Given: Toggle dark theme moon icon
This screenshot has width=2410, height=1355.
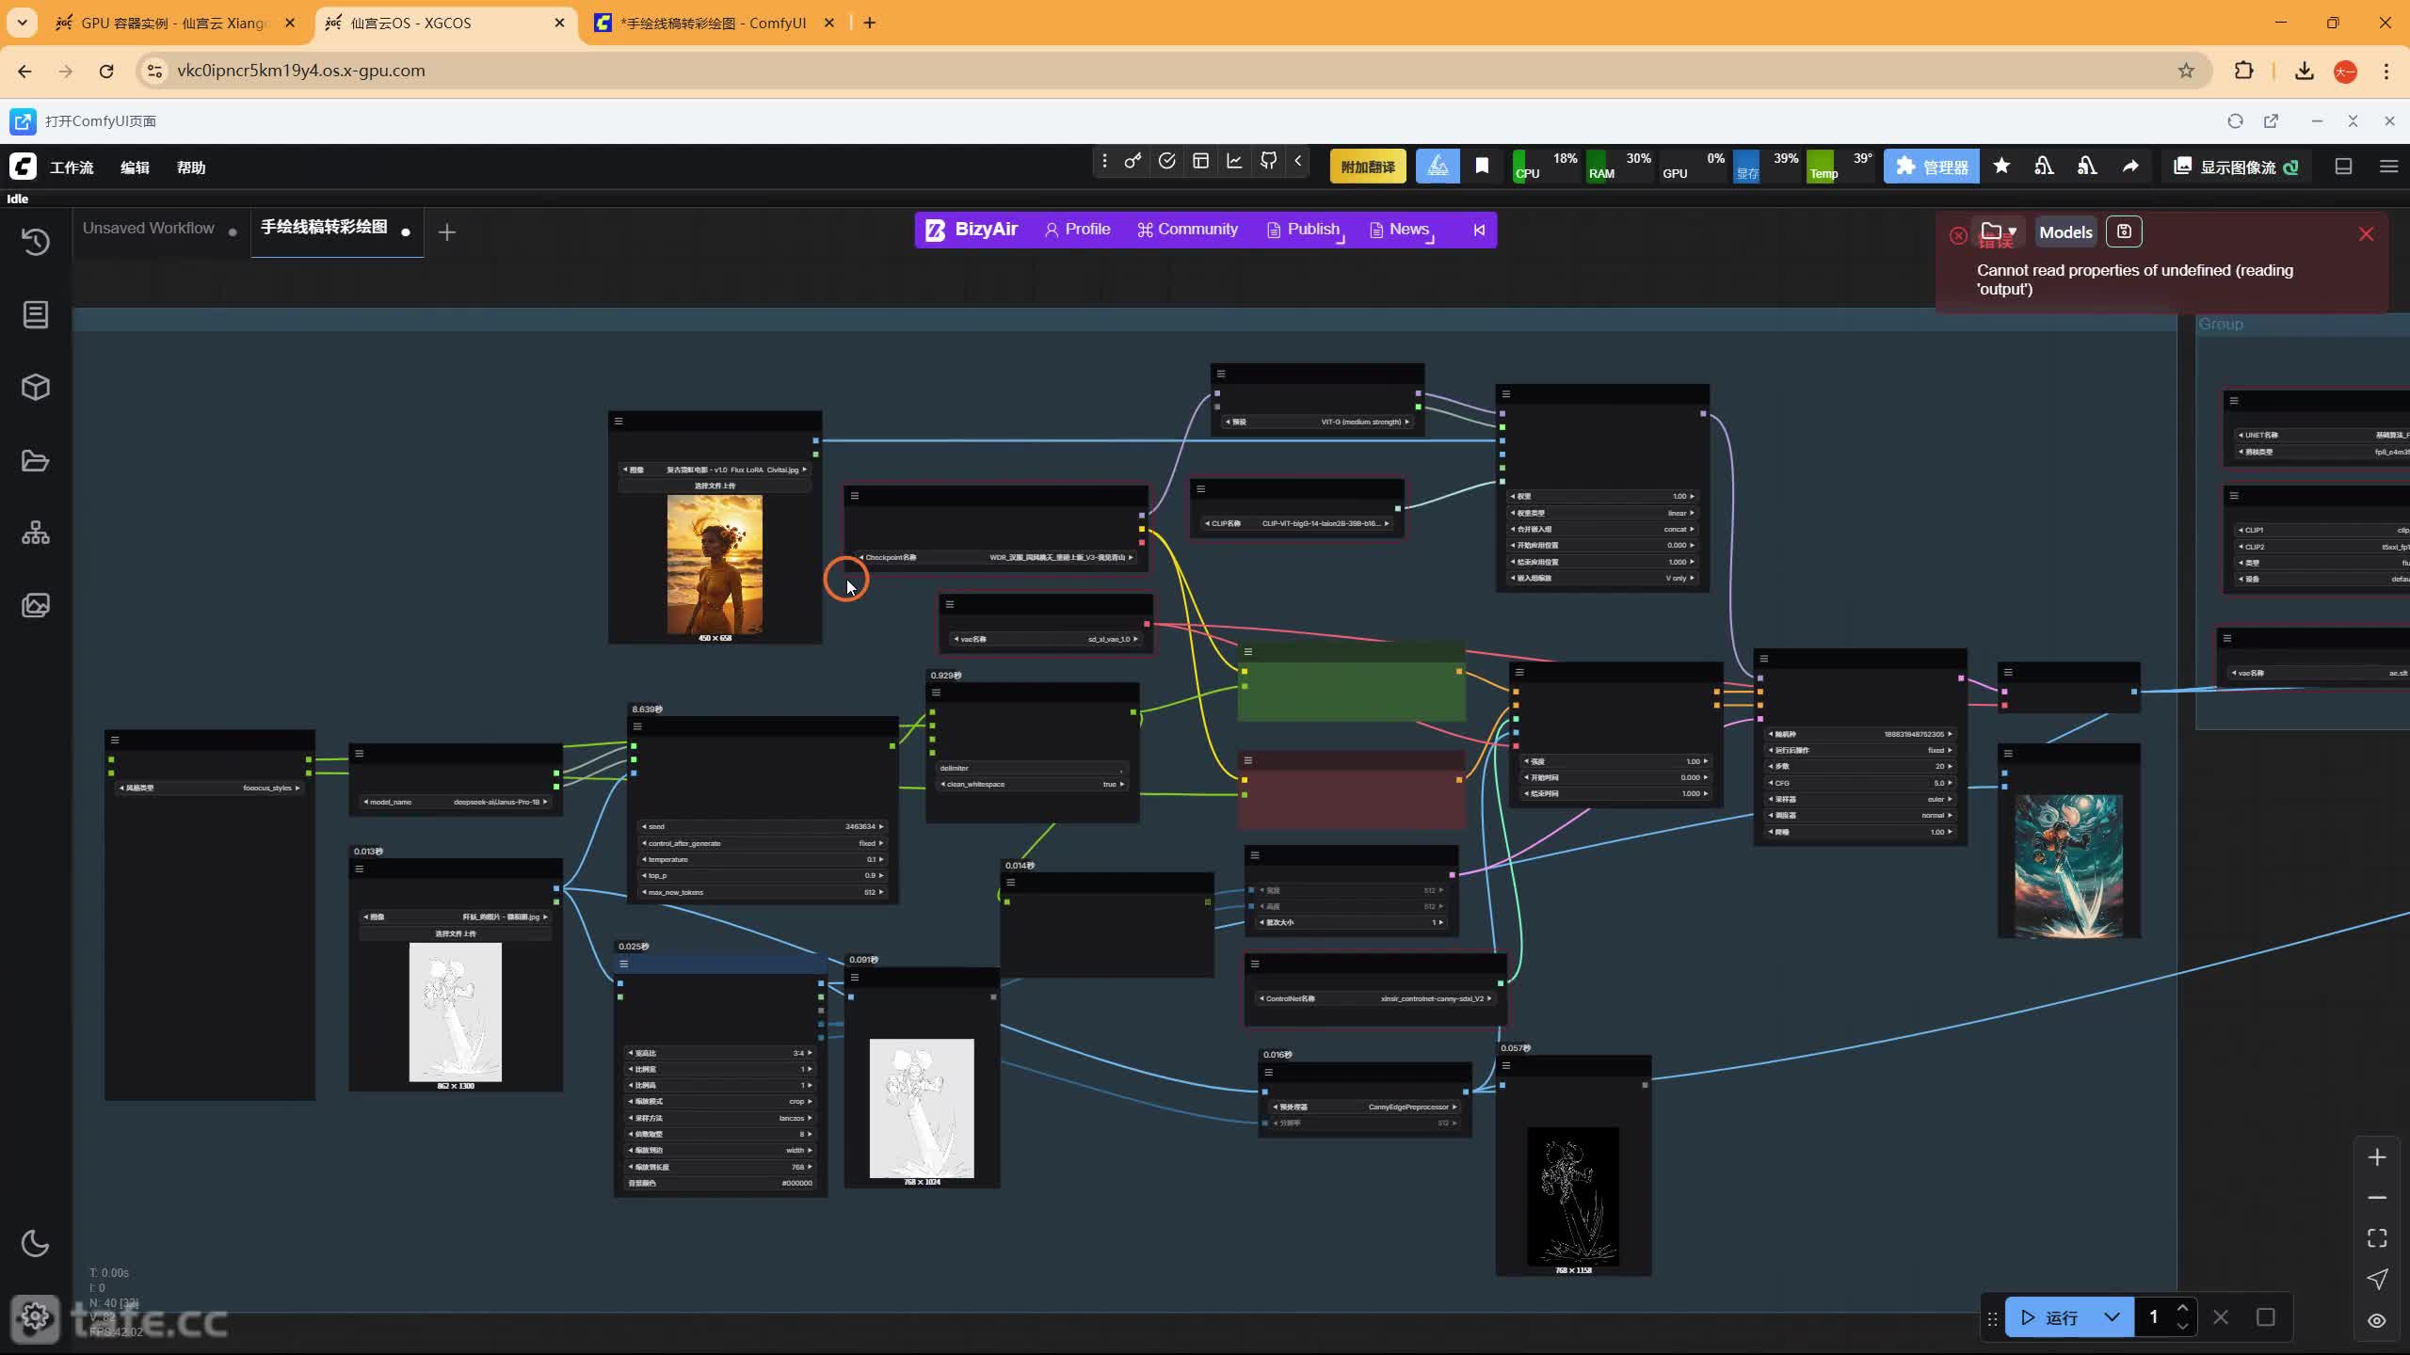Looking at the screenshot, I should tap(36, 1243).
